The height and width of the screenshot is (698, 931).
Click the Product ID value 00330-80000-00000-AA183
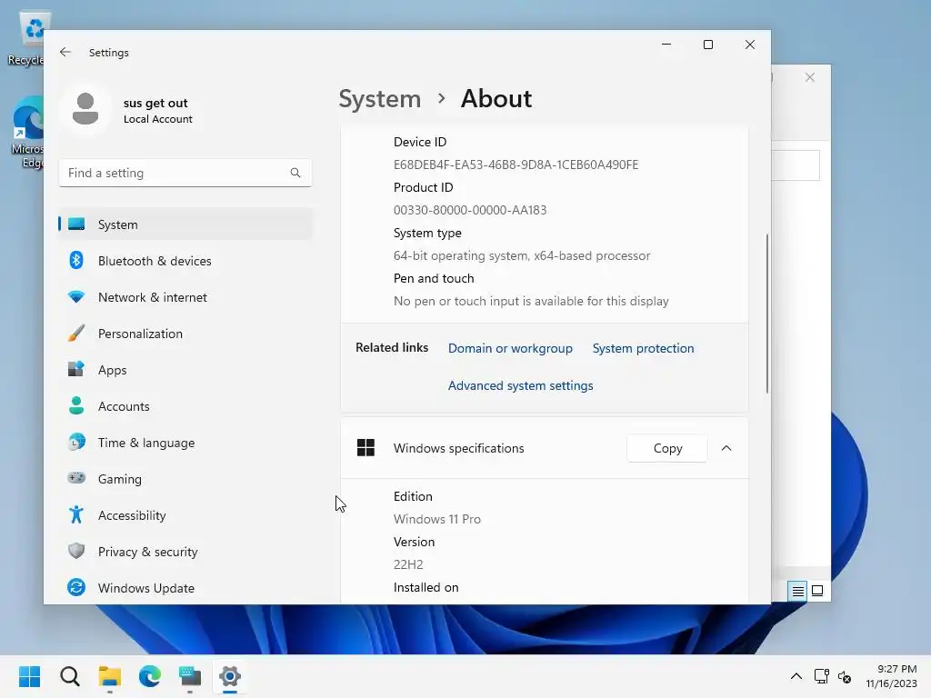tap(470, 210)
